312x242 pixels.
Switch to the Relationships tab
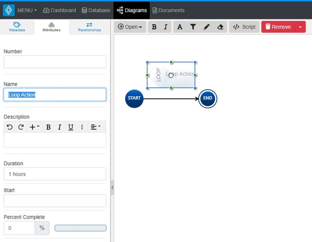tap(89, 27)
